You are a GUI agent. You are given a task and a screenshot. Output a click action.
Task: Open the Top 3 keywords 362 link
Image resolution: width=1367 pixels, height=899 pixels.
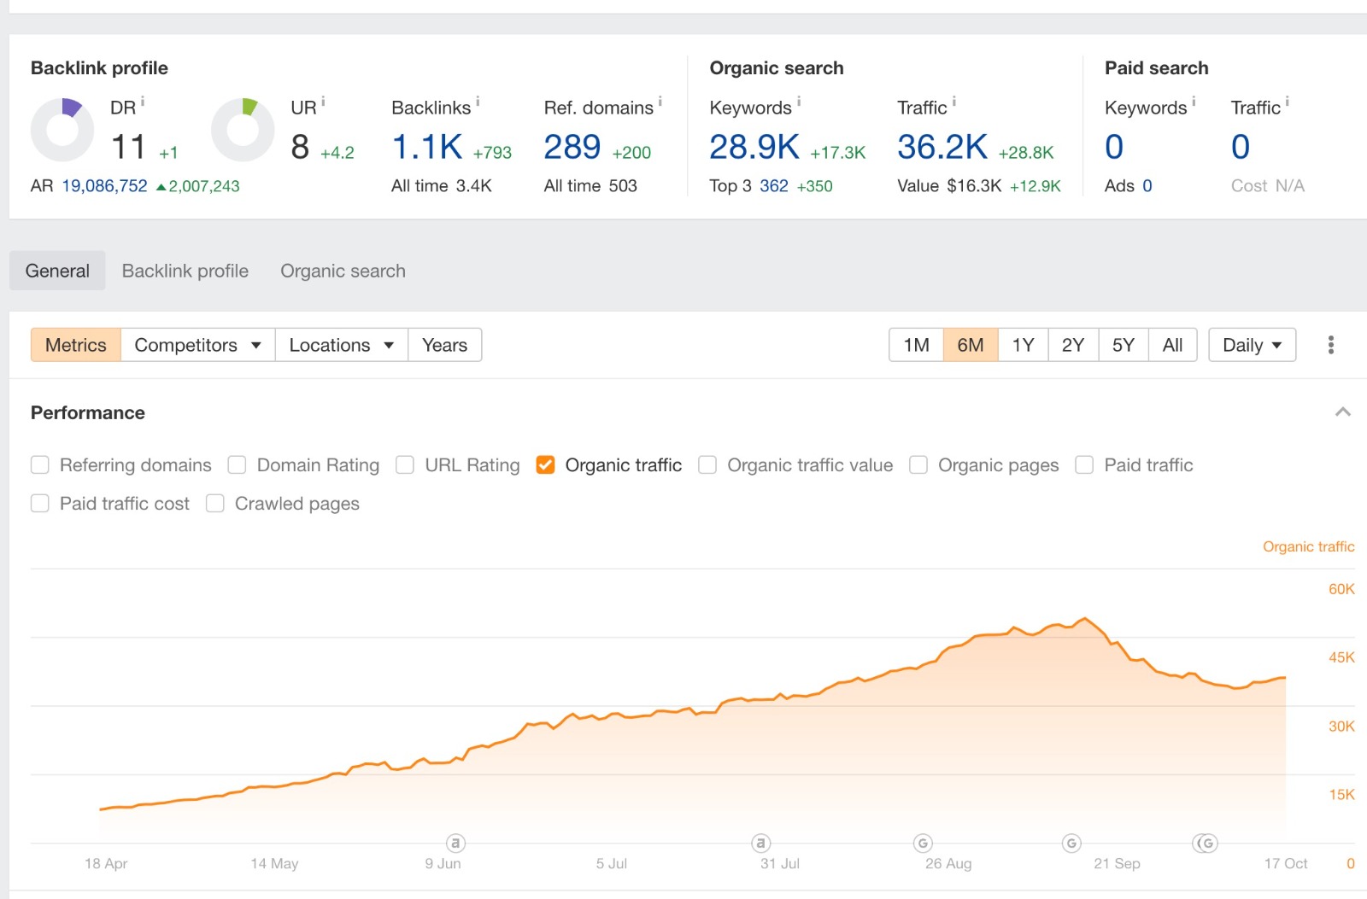[774, 185]
